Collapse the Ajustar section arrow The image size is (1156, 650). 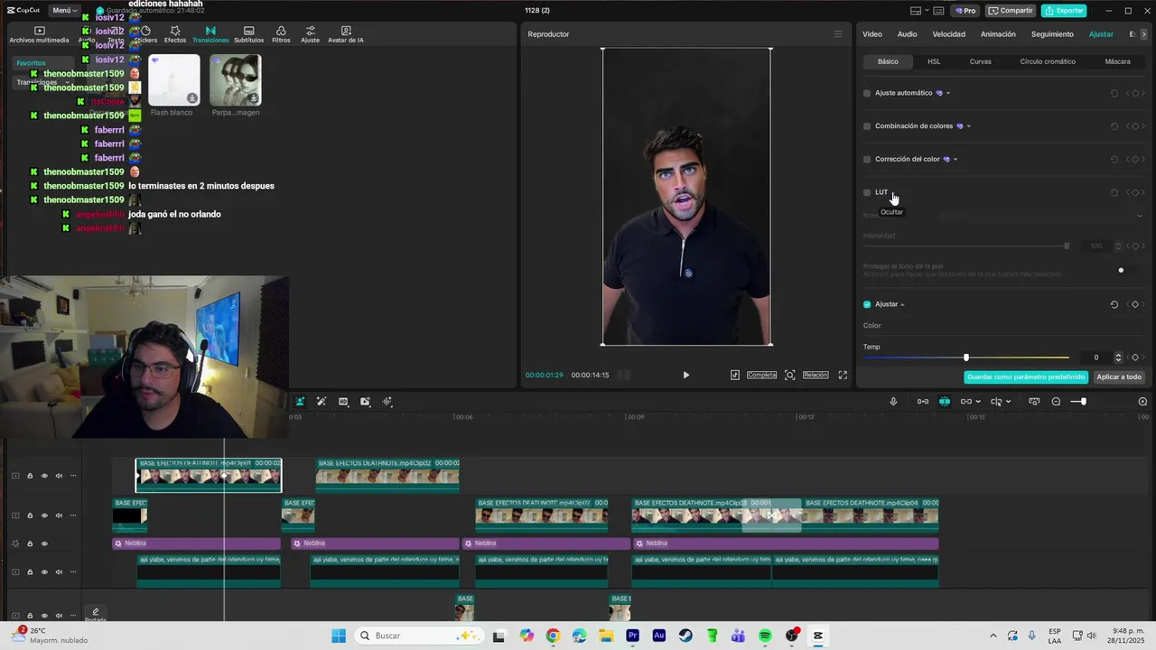(902, 305)
